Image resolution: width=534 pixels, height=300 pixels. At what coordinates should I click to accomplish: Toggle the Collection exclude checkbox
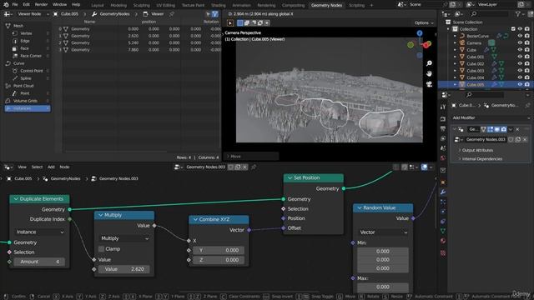pos(513,29)
